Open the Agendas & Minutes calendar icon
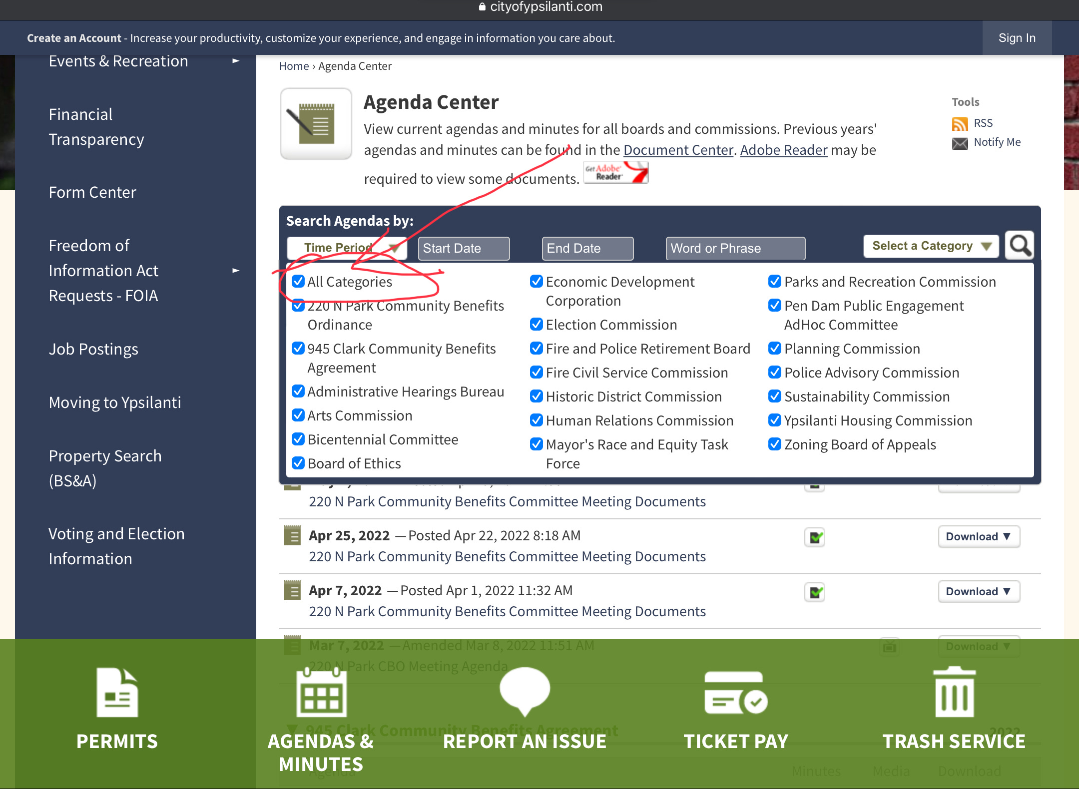The width and height of the screenshot is (1079, 789). [x=321, y=692]
